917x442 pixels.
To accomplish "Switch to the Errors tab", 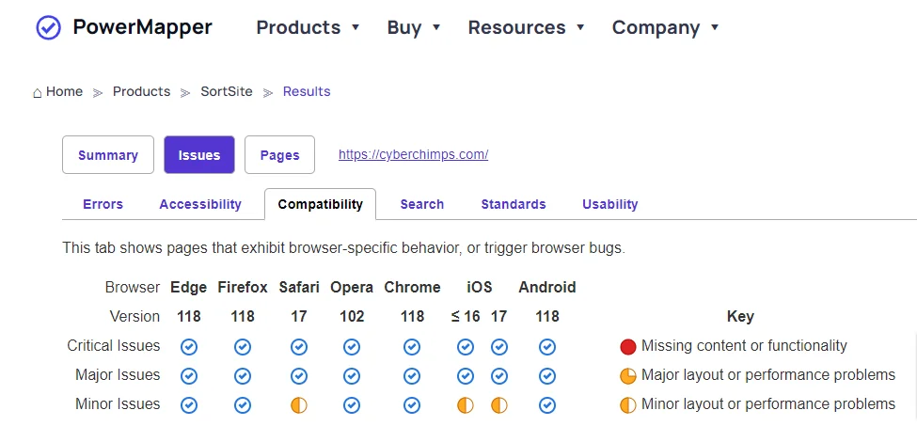I will pos(103,205).
